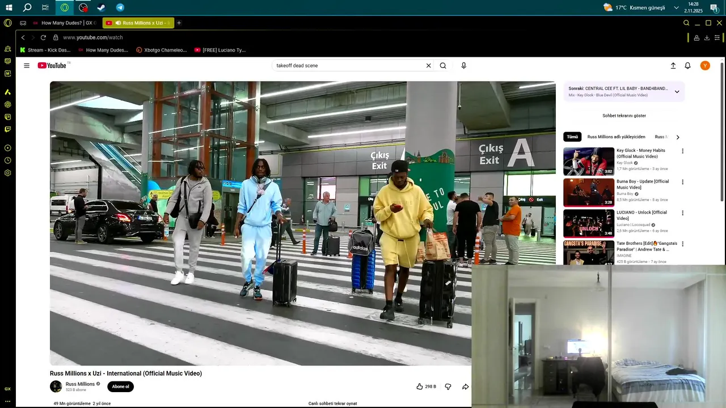
Task: Open options for Key Glock video
Action: [682, 151]
